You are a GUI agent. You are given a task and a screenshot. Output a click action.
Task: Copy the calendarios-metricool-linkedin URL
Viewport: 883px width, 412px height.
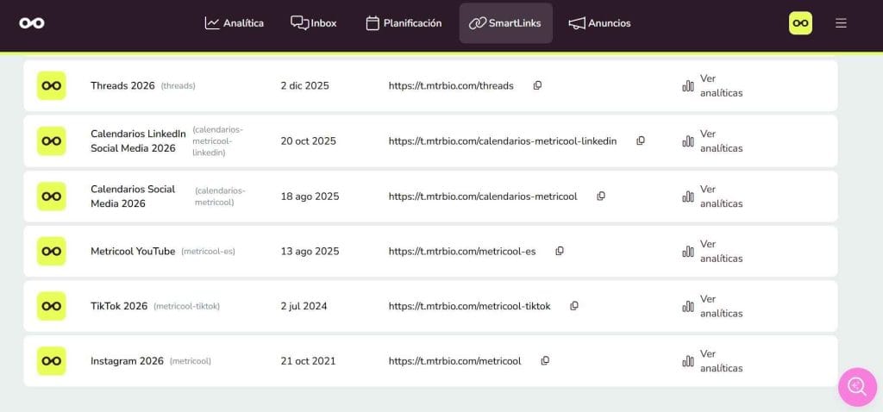point(641,140)
